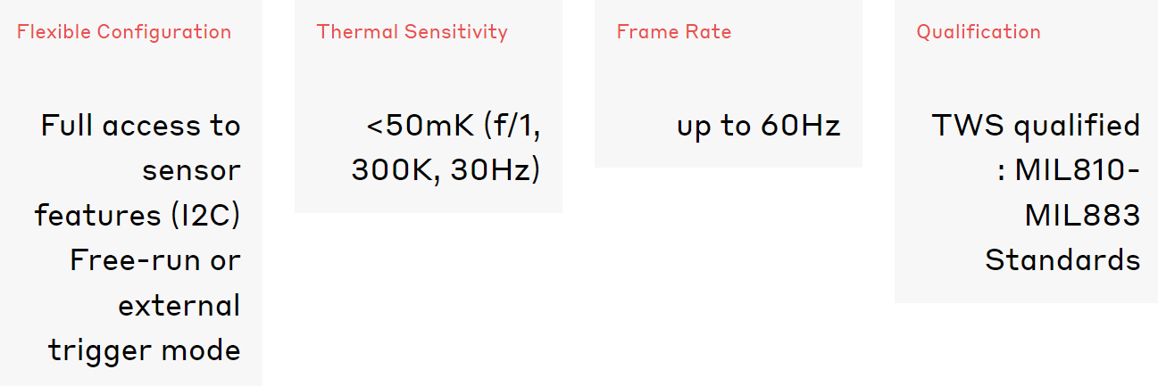
Task: Click the word "external" in configuration card
Action: (x=179, y=306)
